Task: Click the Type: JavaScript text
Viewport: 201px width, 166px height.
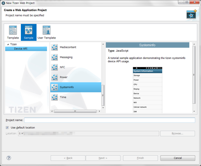Action: [x=118, y=51]
